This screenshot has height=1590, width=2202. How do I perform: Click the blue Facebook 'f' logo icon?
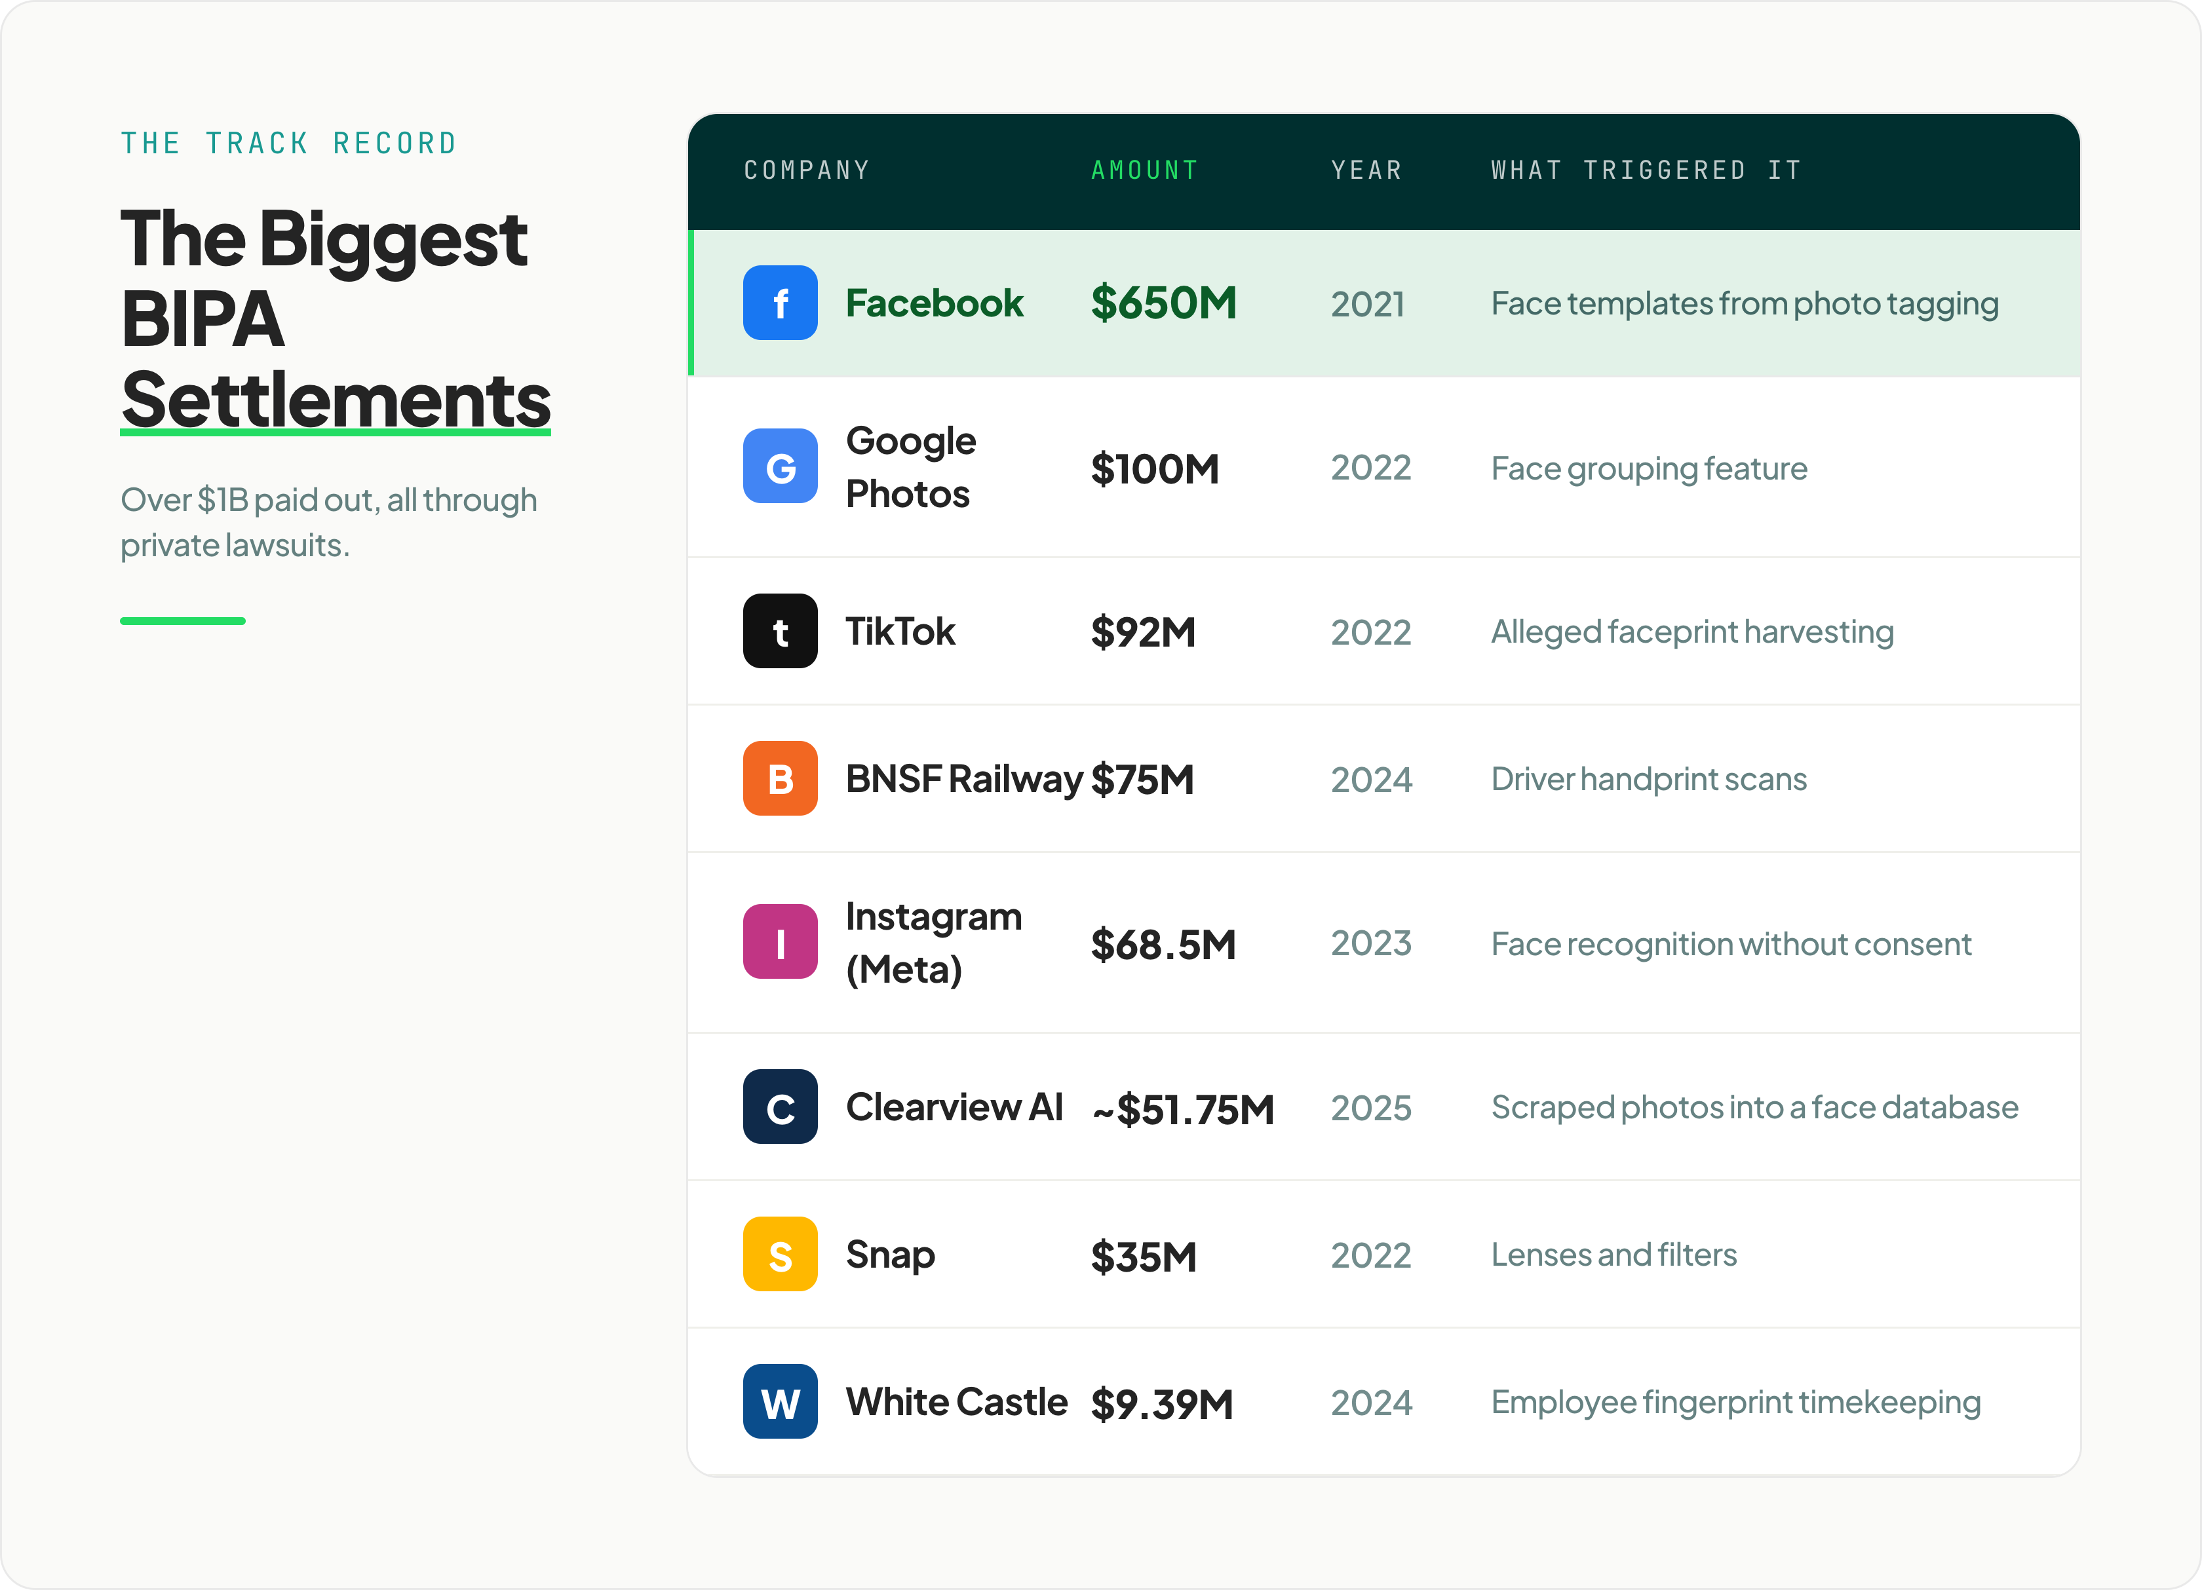[780, 303]
